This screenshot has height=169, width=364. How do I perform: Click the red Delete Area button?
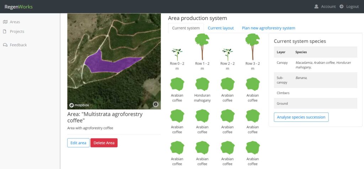pyautogui.click(x=104, y=143)
